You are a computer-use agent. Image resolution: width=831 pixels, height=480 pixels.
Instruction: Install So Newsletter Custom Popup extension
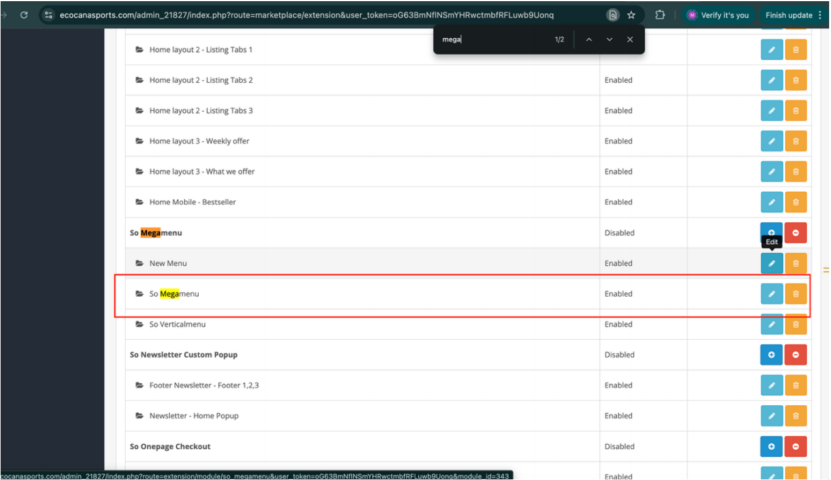coord(771,355)
